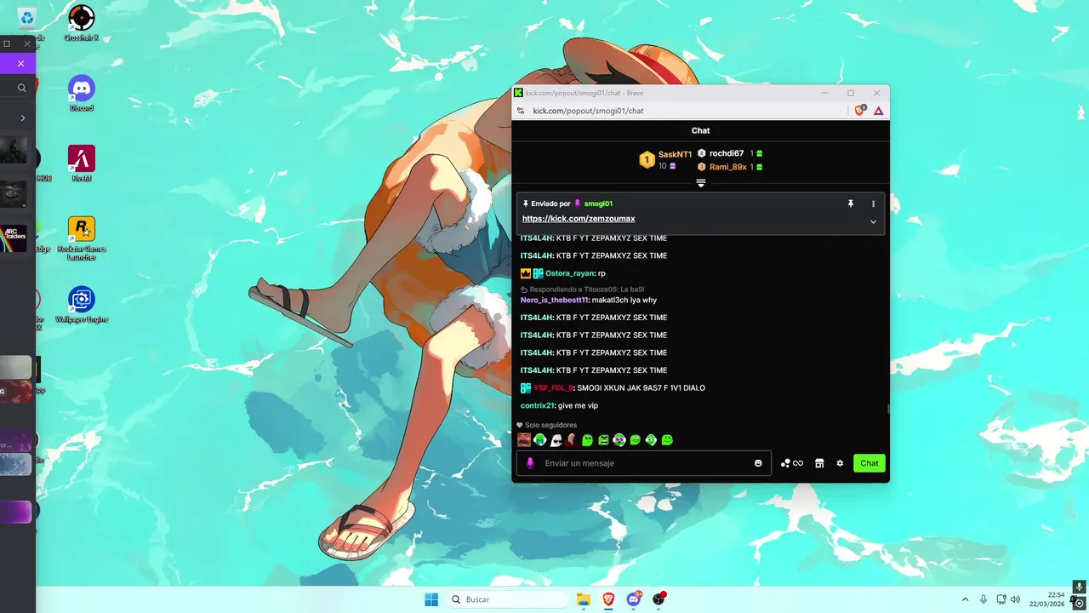Open OBS Studio from the taskbar
Image resolution: width=1089 pixels, height=613 pixels.
[659, 599]
